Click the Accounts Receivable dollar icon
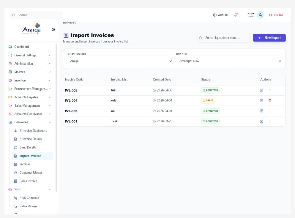 coord(10,114)
